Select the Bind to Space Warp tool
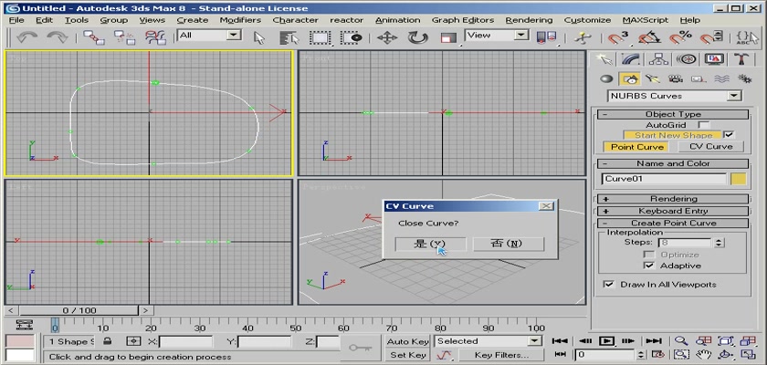The height and width of the screenshot is (365, 767). tap(155, 37)
